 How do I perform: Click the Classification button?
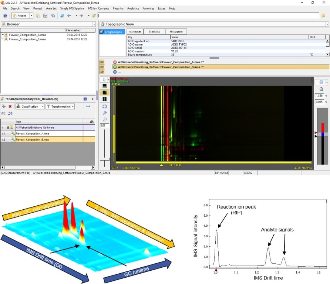coord(28,106)
